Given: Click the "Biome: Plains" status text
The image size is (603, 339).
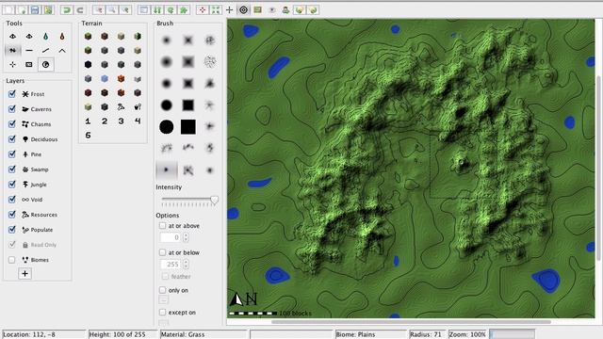Looking at the screenshot, I should [x=355, y=334].
